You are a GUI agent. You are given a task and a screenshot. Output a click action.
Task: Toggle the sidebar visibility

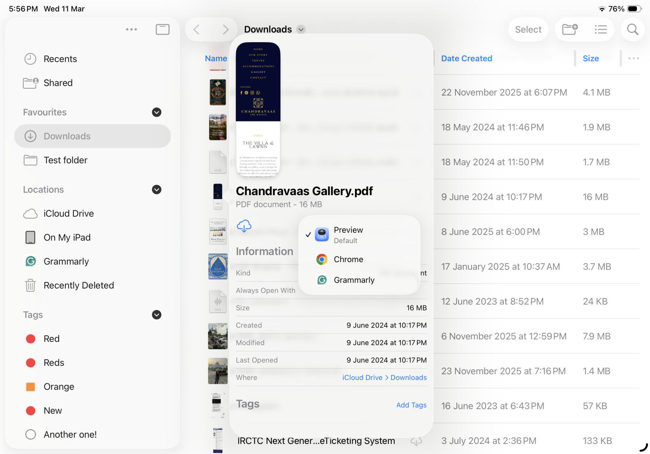pyautogui.click(x=162, y=29)
